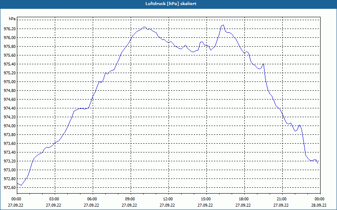Viewport: 337px width, 210px height.
Task: Click the 18:00 time axis label
Action: [244, 199]
